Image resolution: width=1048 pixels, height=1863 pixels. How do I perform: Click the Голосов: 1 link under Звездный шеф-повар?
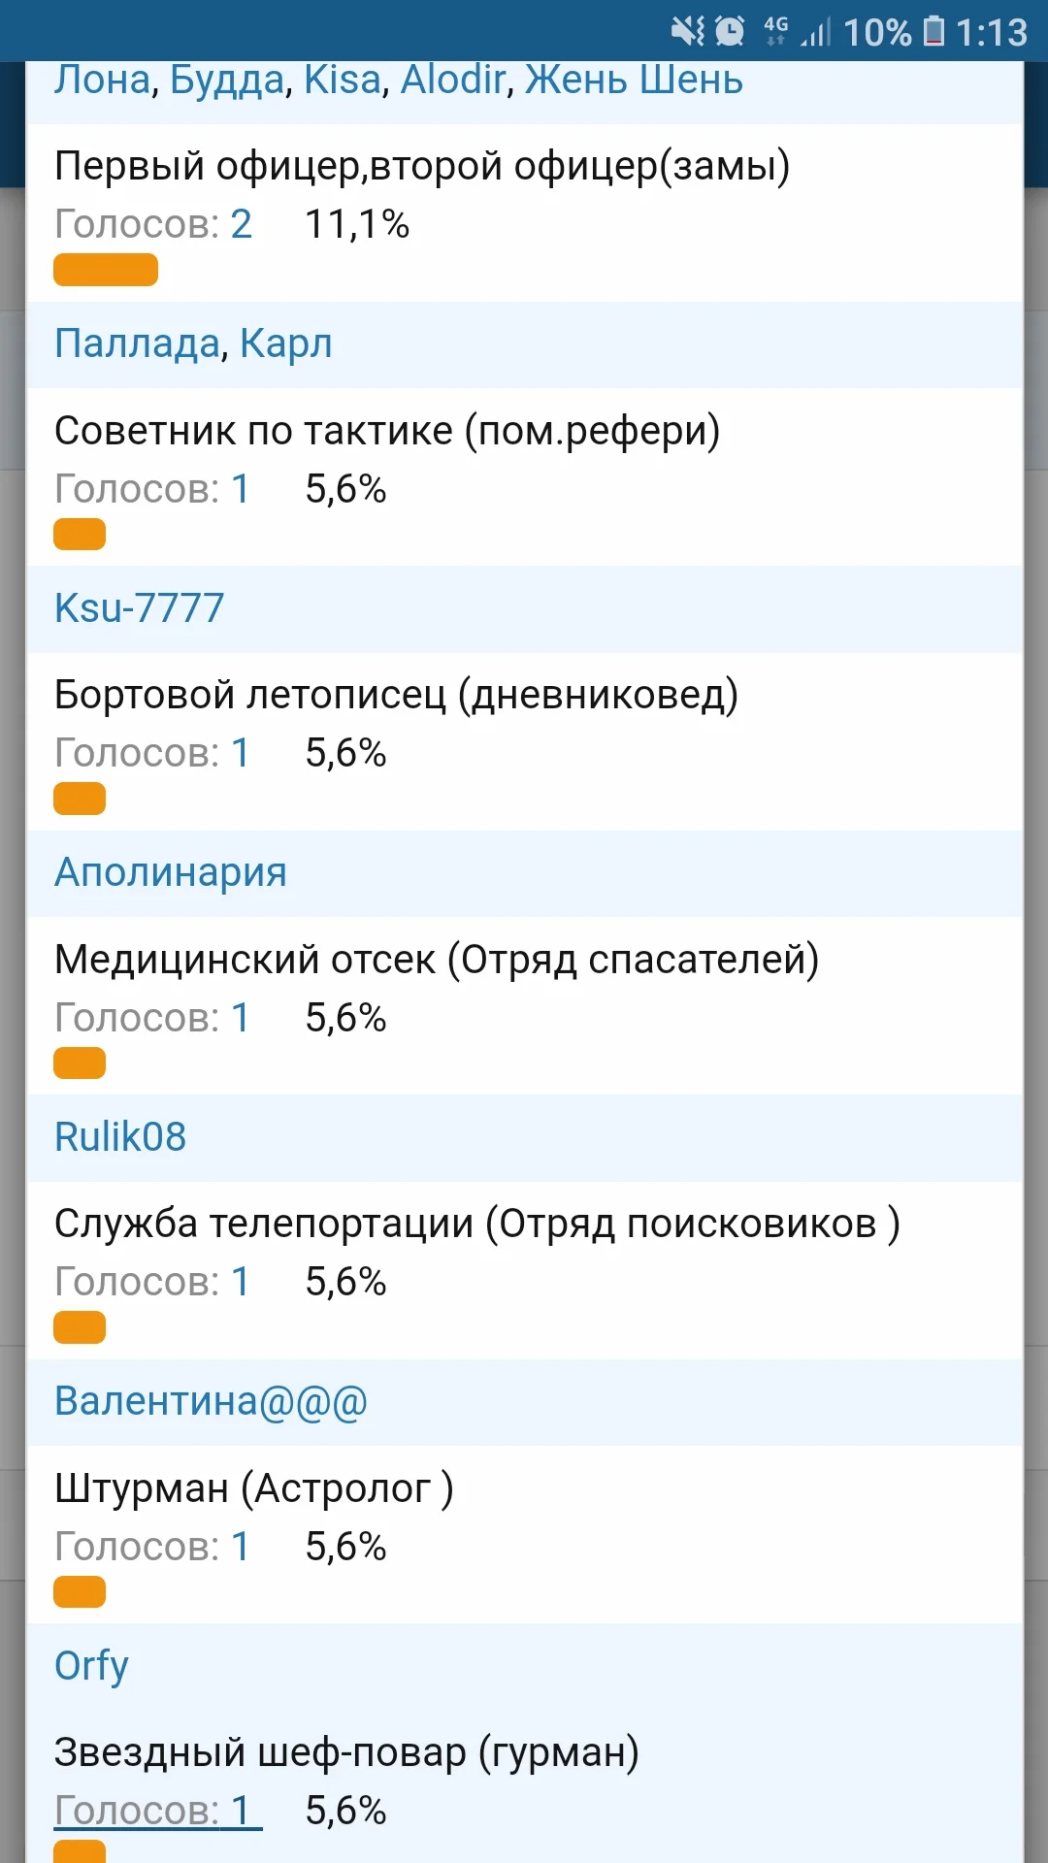click(x=157, y=1811)
